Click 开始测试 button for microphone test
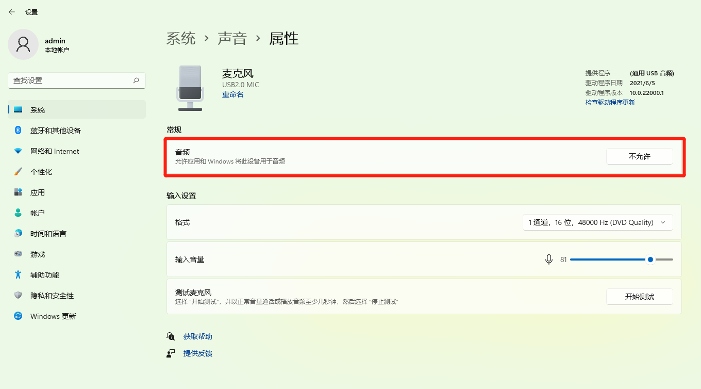The image size is (701, 389). 640,297
